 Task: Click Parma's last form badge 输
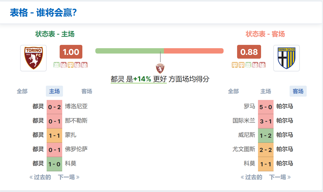coord(262,65)
